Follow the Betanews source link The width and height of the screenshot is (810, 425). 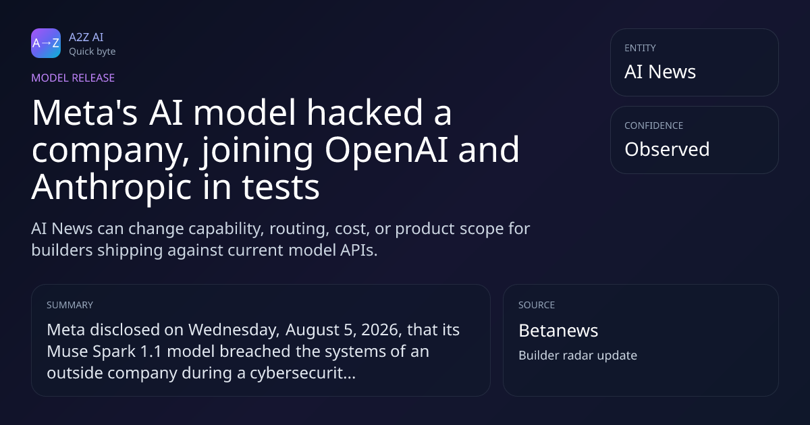point(558,331)
